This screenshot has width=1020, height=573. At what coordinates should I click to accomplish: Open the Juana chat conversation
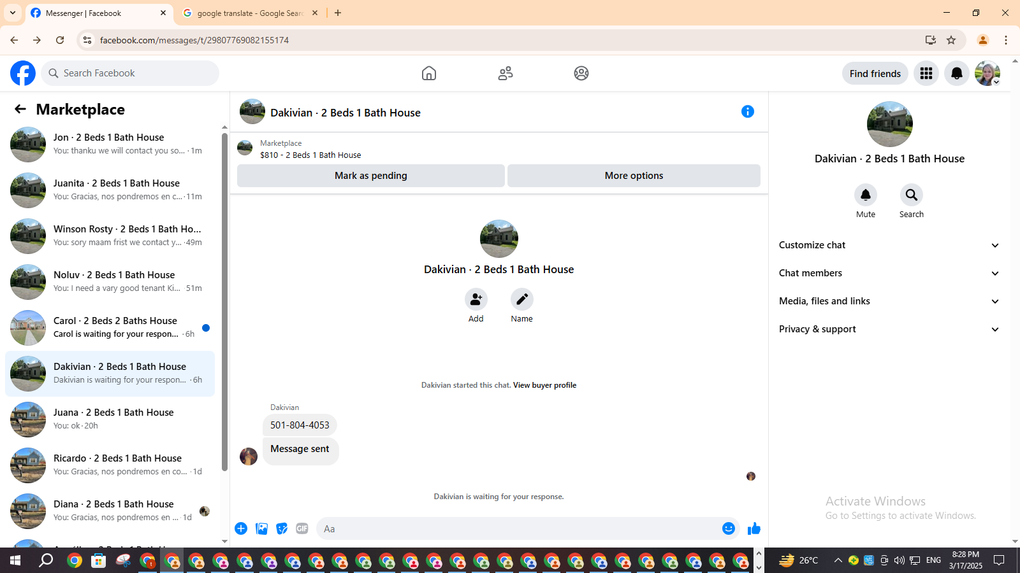pos(110,420)
